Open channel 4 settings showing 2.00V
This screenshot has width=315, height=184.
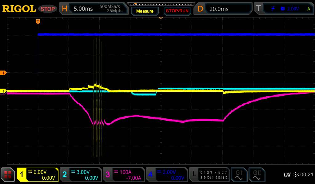pos(167,175)
